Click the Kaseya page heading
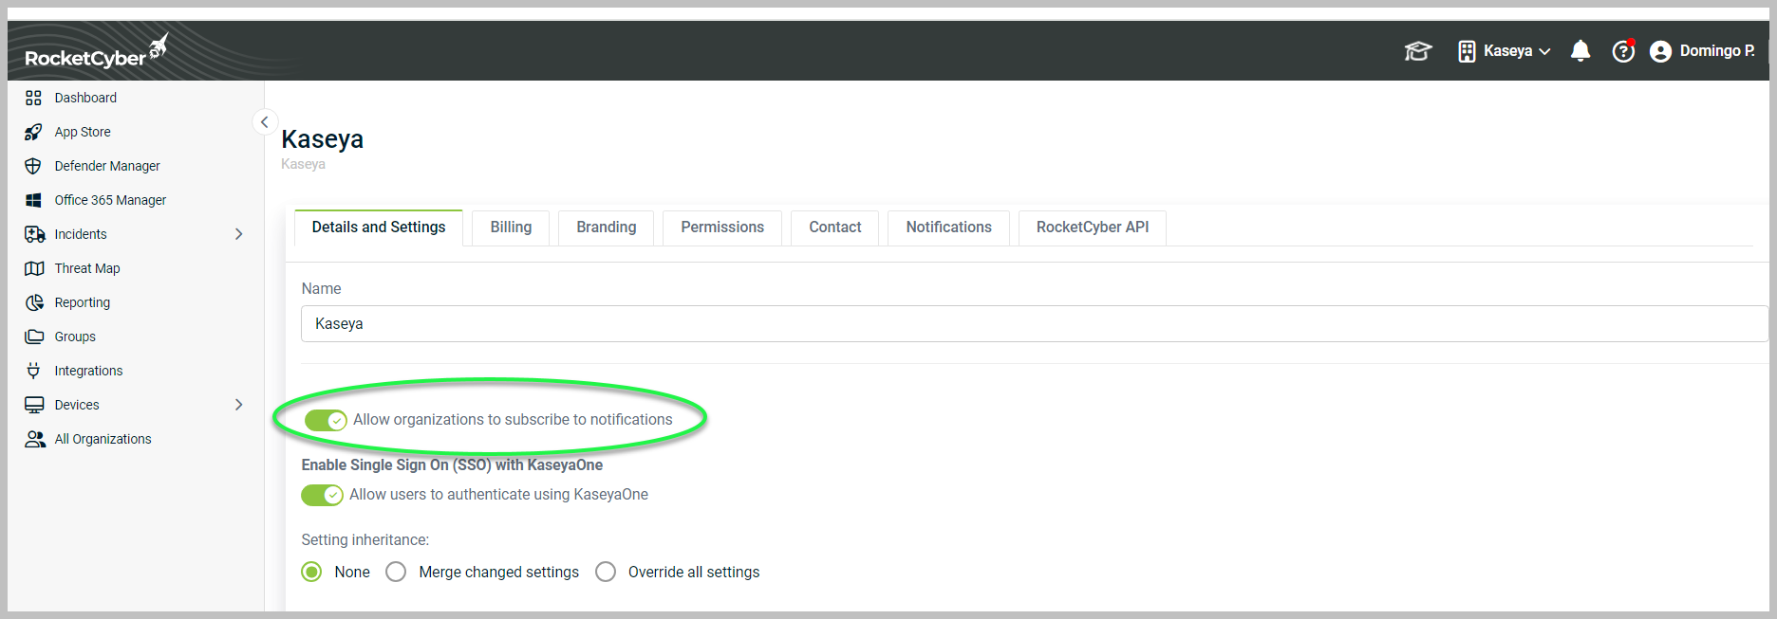The height and width of the screenshot is (619, 1777). click(x=323, y=139)
